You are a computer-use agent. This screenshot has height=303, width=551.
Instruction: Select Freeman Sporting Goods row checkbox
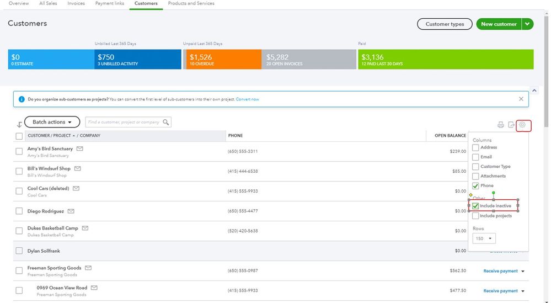(19, 270)
